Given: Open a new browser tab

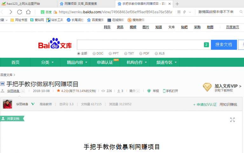Looking at the screenshot, I should point(177,4).
